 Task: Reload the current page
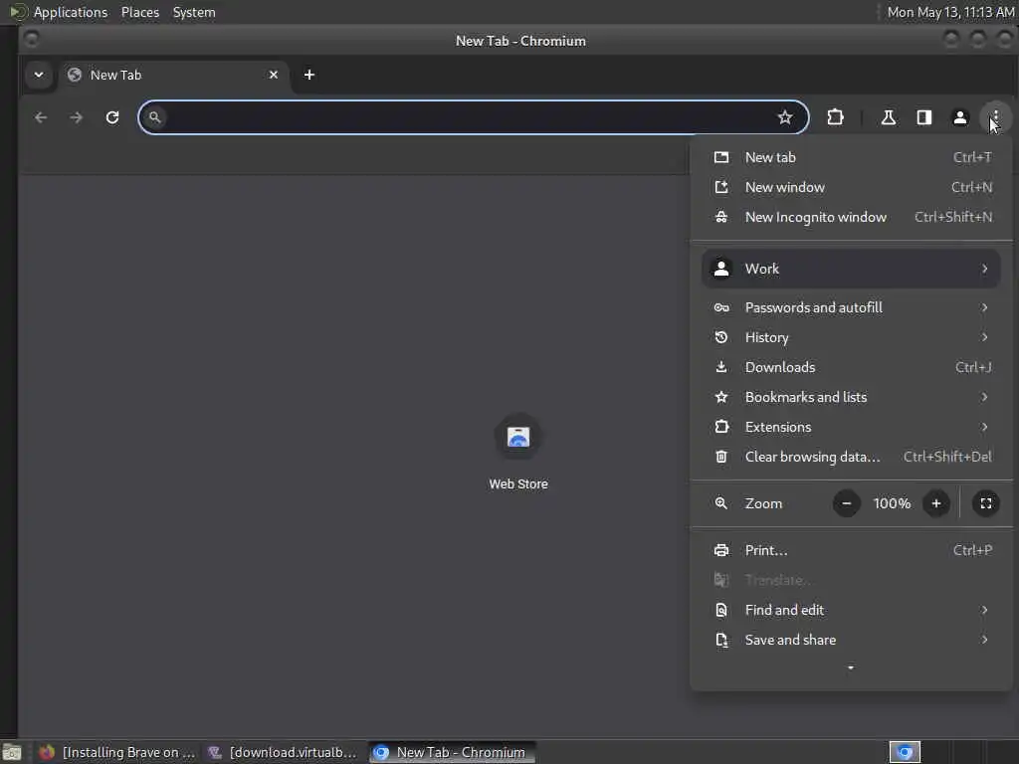click(x=112, y=117)
